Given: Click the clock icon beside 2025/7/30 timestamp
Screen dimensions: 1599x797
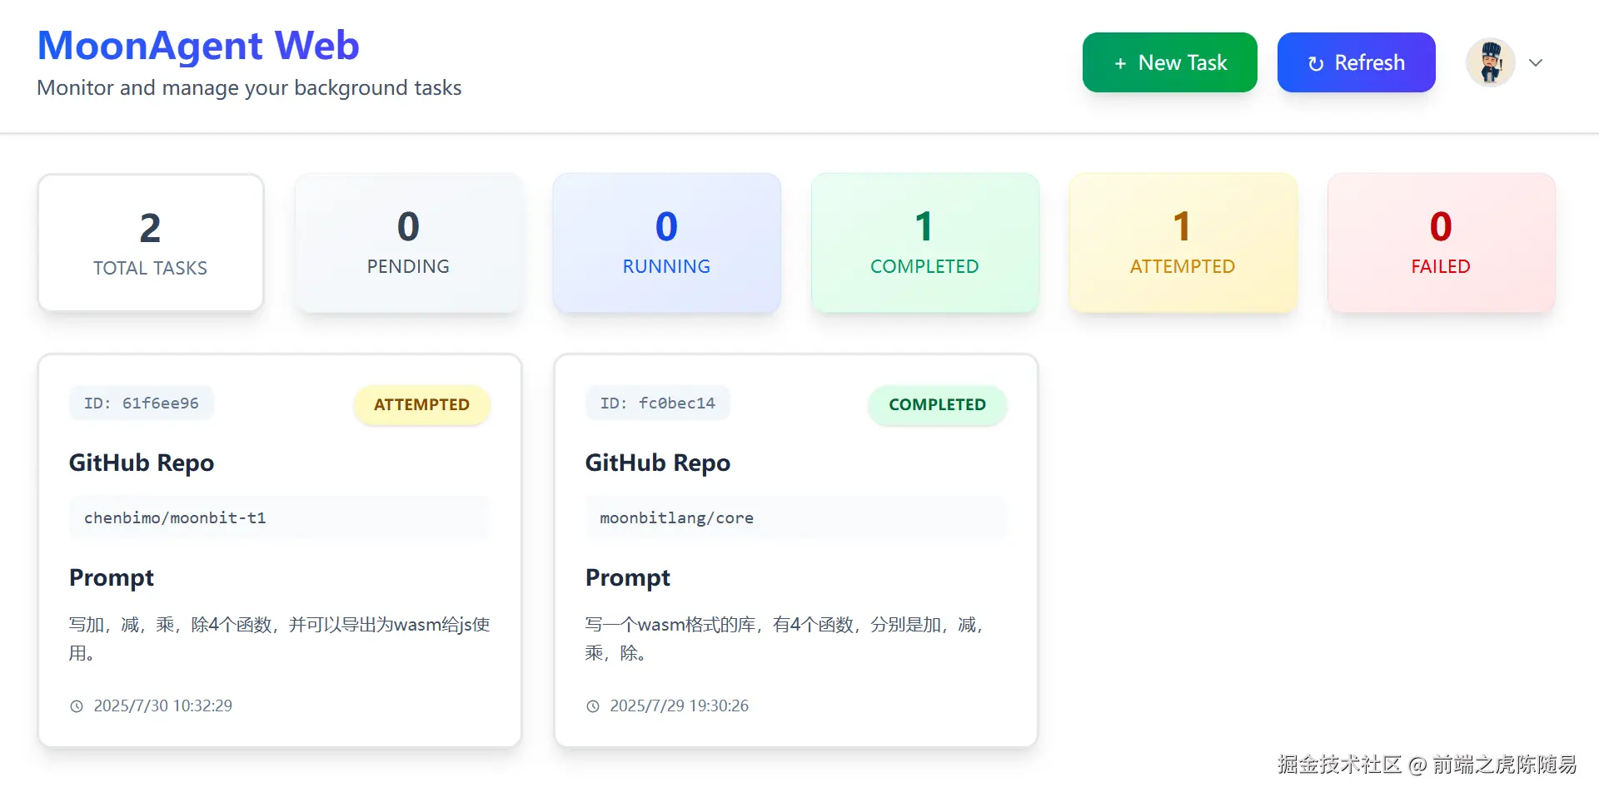Looking at the screenshot, I should point(77,706).
